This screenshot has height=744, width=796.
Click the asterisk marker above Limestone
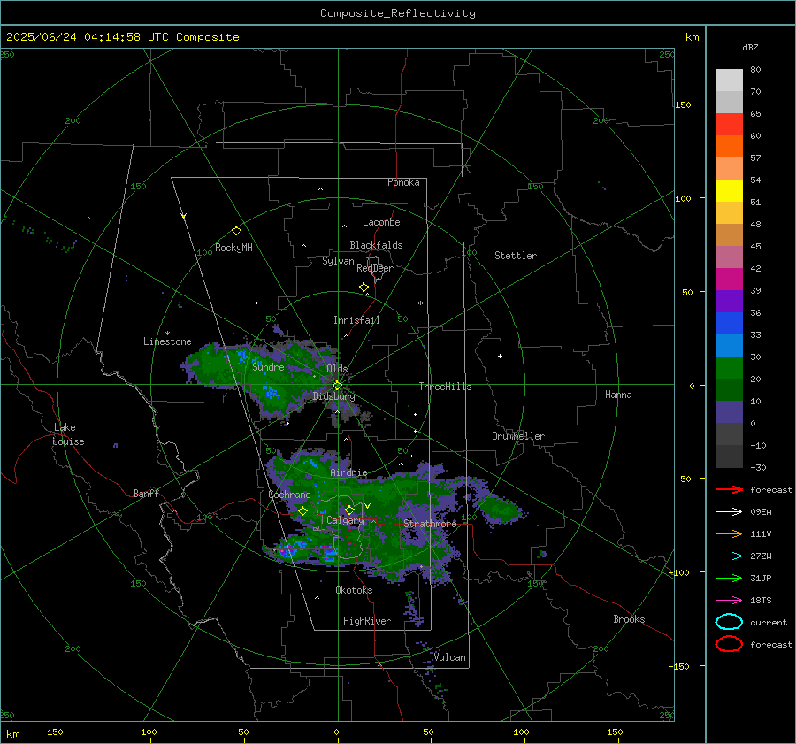tap(167, 334)
